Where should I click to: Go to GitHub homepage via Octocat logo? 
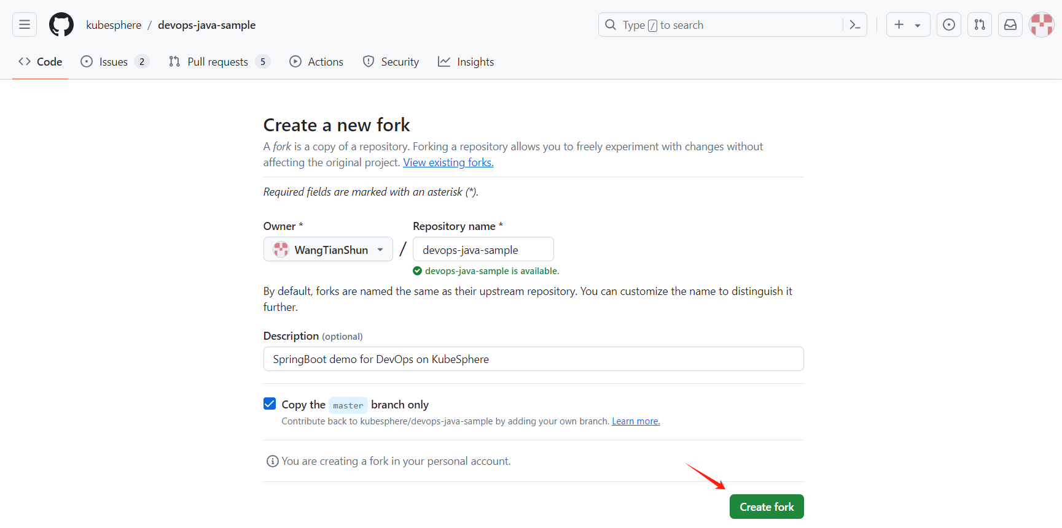(61, 25)
